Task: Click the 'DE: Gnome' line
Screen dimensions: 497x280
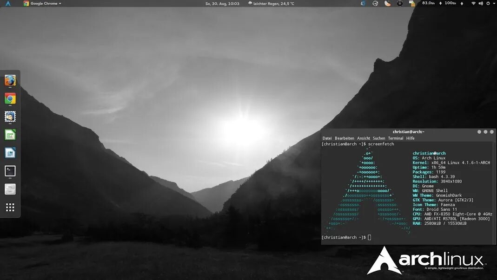Action: (x=423, y=186)
